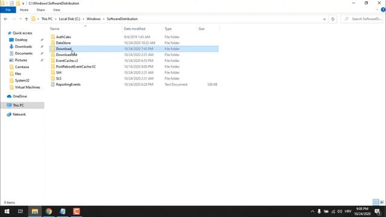This screenshot has width=386, height=217.
Task: Open File Explorer from the taskbar
Action: click(x=35, y=212)
